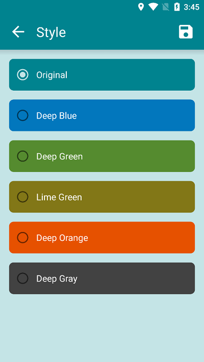Pick the Deep Gray radio button
The image size is (204, 362).
(22, 278)
